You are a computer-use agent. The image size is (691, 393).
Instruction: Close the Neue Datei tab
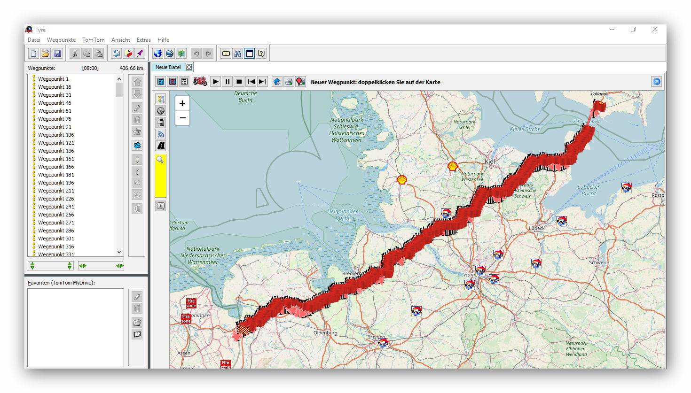pyautogui.click(x=188, y=67)
